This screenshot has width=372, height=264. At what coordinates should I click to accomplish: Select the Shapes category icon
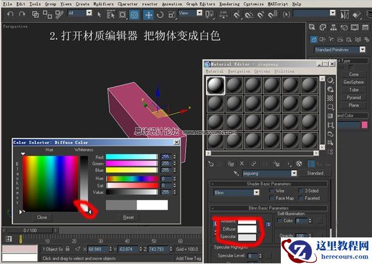coord(322,40)
